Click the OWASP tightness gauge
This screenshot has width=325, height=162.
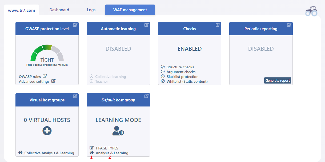[x=47, y=53]
